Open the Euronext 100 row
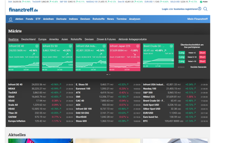Screen dimensions: 230x143 coord(108,88)
